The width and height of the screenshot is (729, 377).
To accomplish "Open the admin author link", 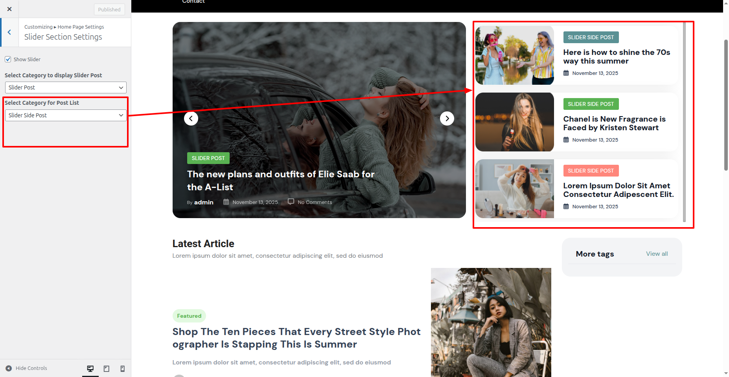I will tap(204, 202).
